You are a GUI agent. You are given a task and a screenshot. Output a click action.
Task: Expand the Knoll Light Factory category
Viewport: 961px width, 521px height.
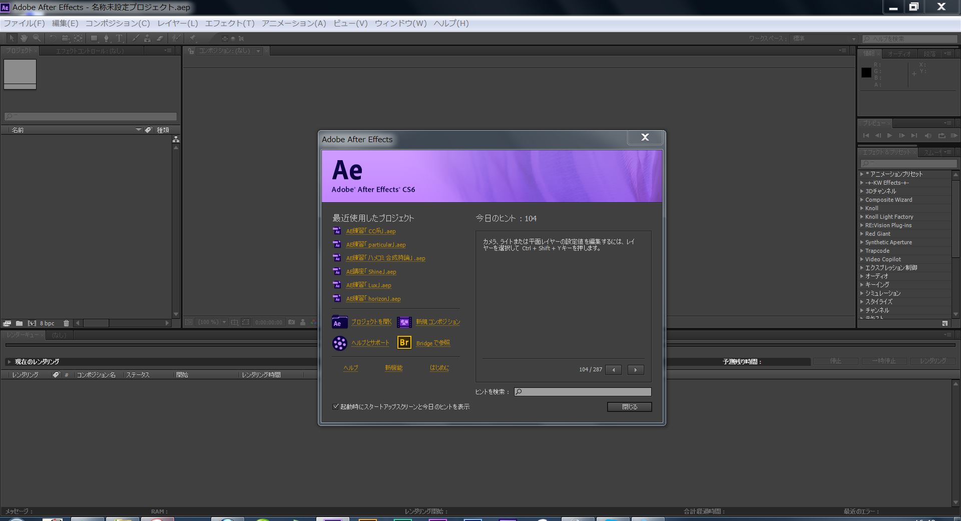tap(862, 217)
